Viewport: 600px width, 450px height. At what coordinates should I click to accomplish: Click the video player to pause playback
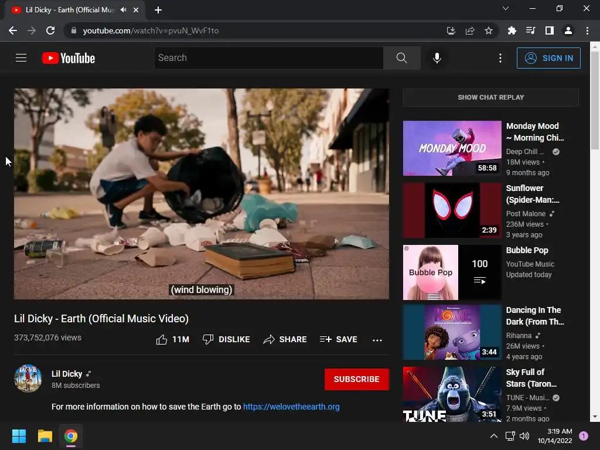point(202,193)
